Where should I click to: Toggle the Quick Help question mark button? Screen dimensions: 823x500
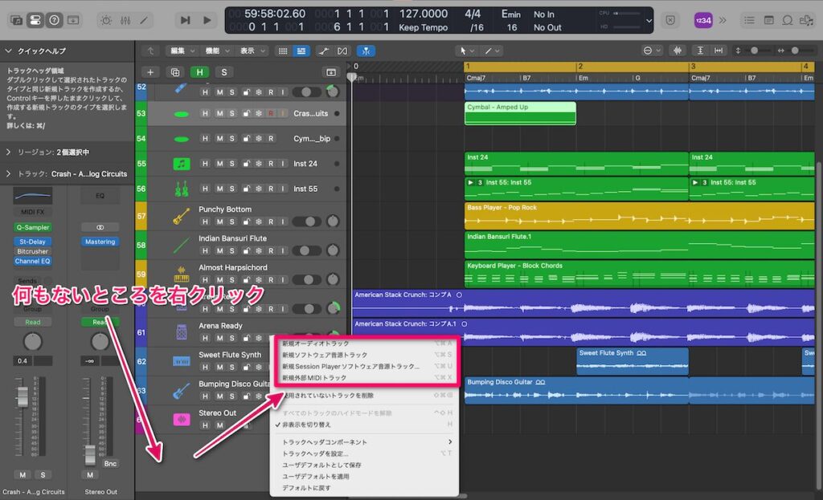click(54, 20)
